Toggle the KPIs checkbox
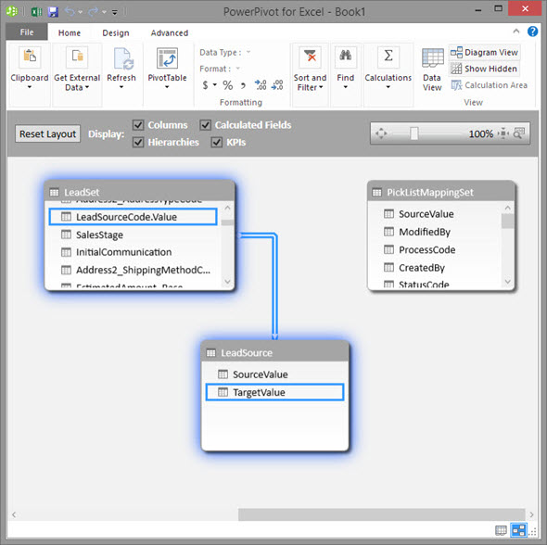Viewport: 547px width, 545px height. pos(217,142)
